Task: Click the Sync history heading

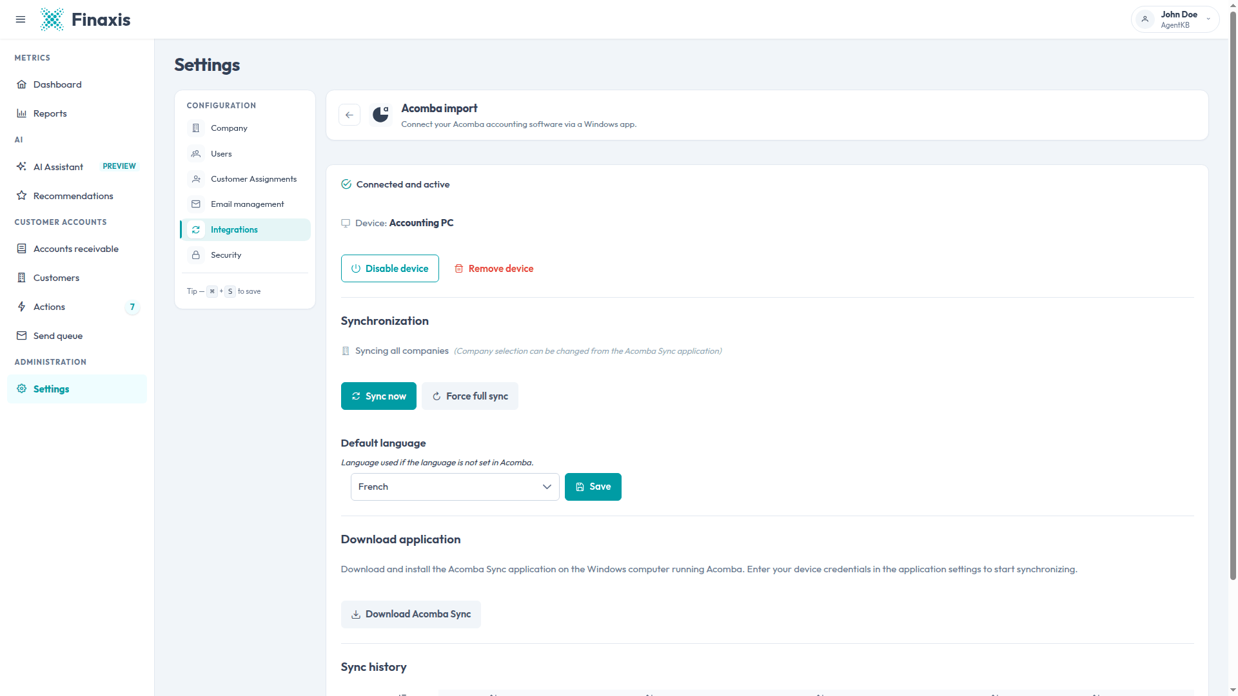Action: pos(374,667)
